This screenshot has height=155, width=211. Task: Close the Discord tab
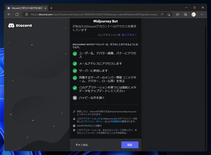coord(45,8)
